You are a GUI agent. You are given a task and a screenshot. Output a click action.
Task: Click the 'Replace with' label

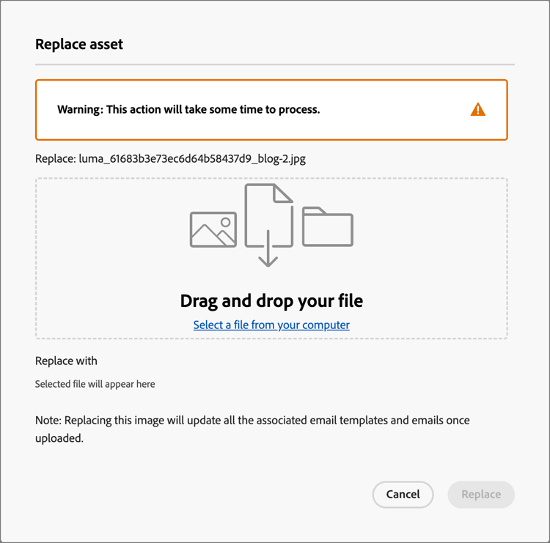pos(66,361)
